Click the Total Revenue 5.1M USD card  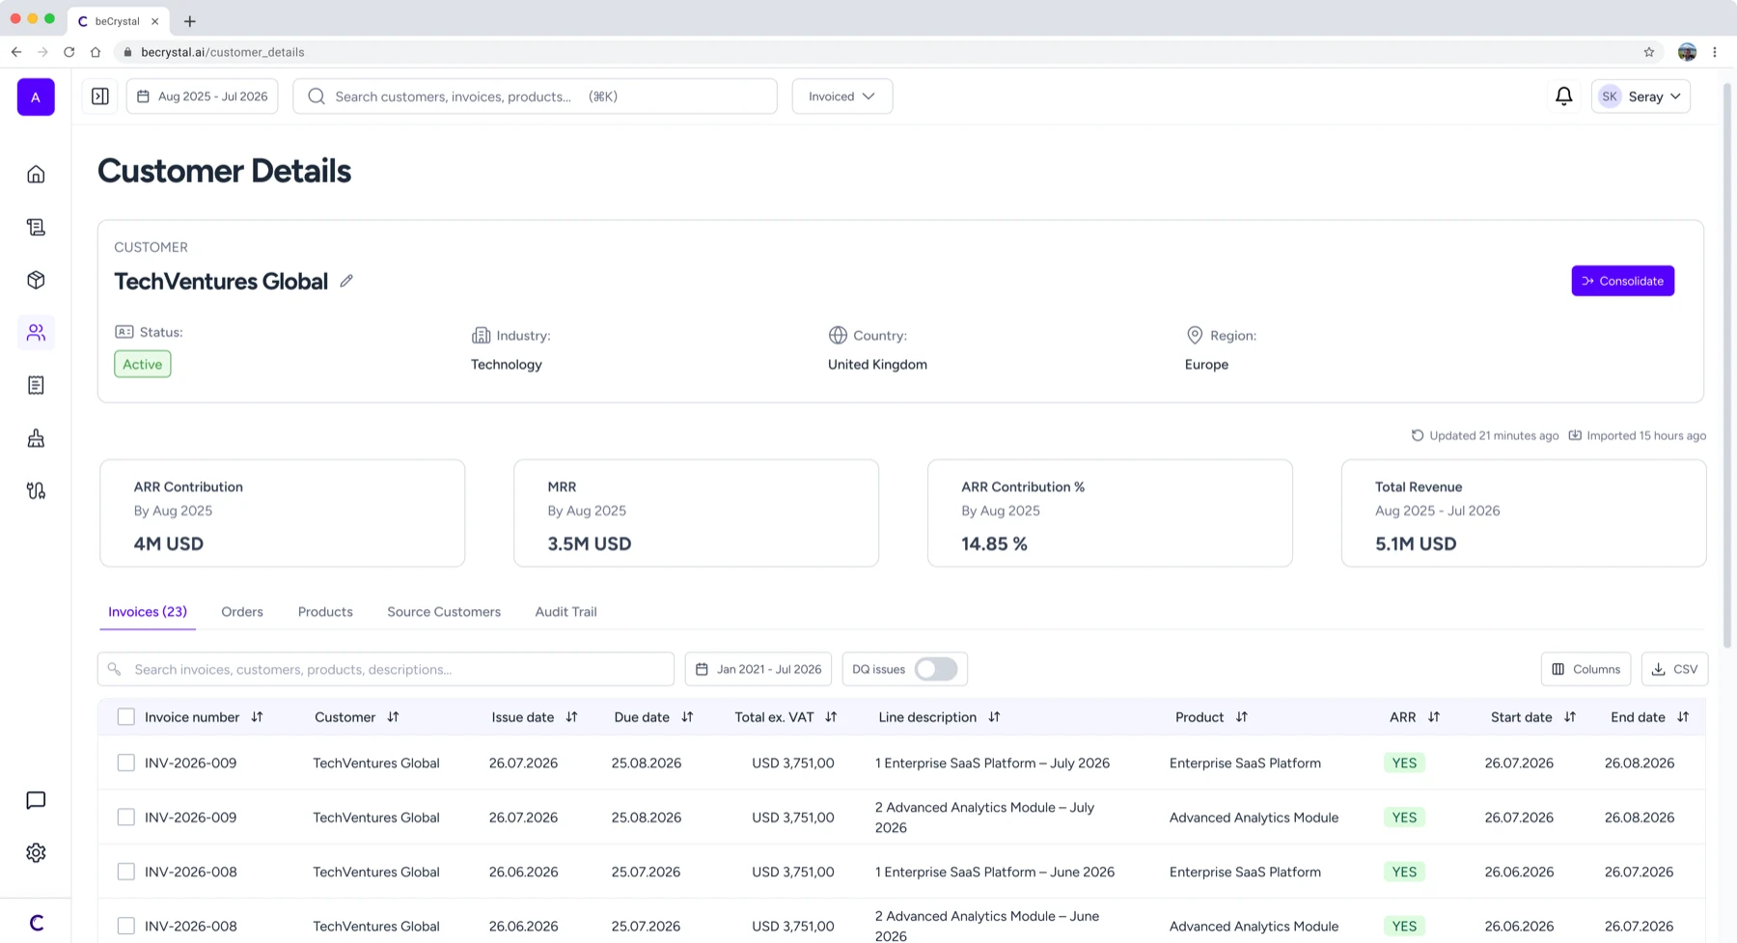(1524, 513)
